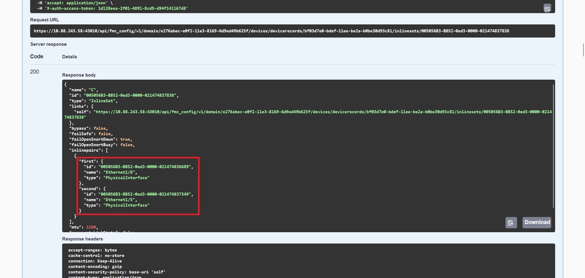This screenshot has height=278, width=585.
Task: Click the "Details" column header
Action: point(70,57)
